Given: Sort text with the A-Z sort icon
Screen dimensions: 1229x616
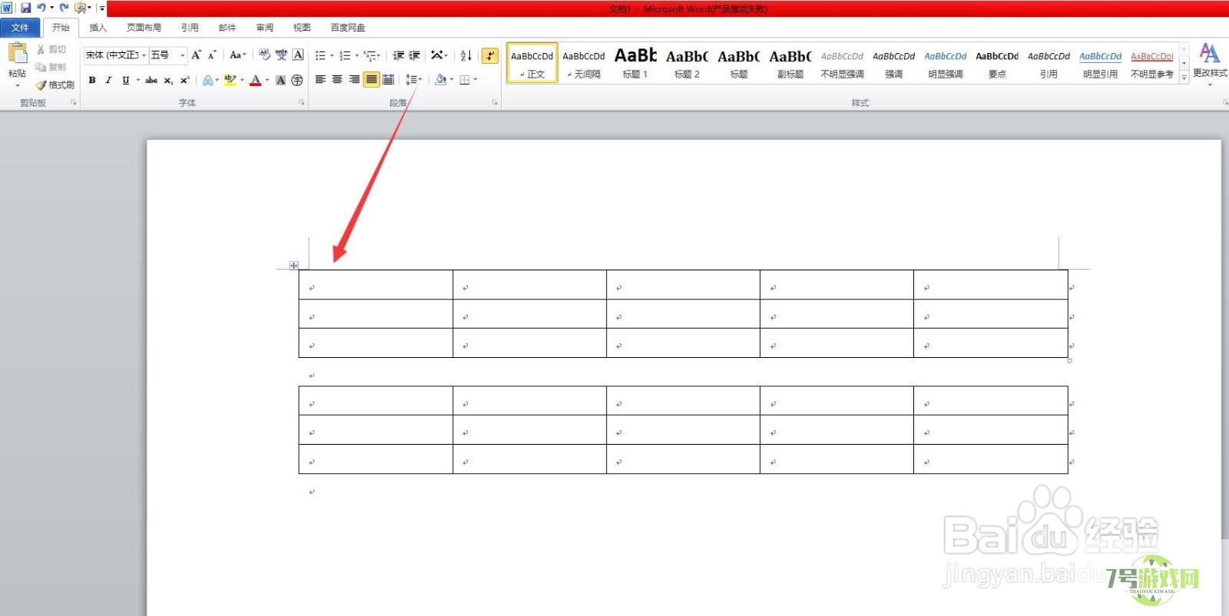Looking at the screenshot, I should pyautogui.click(x=465, y=55).
